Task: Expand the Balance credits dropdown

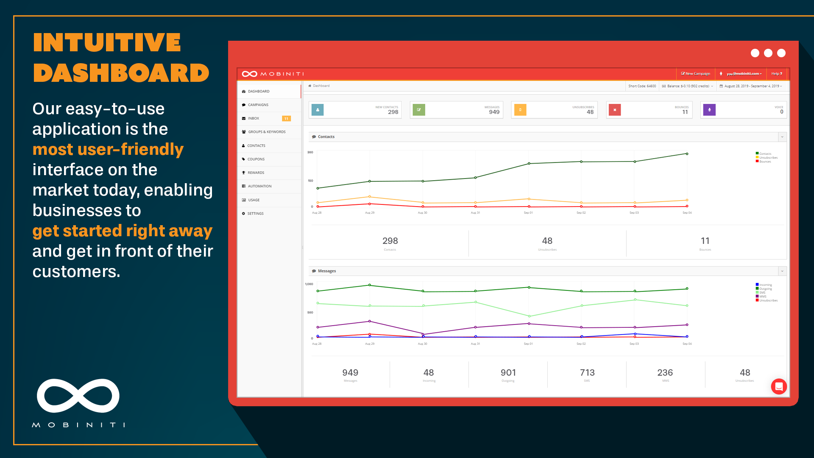Action: (x=688, y=86)
